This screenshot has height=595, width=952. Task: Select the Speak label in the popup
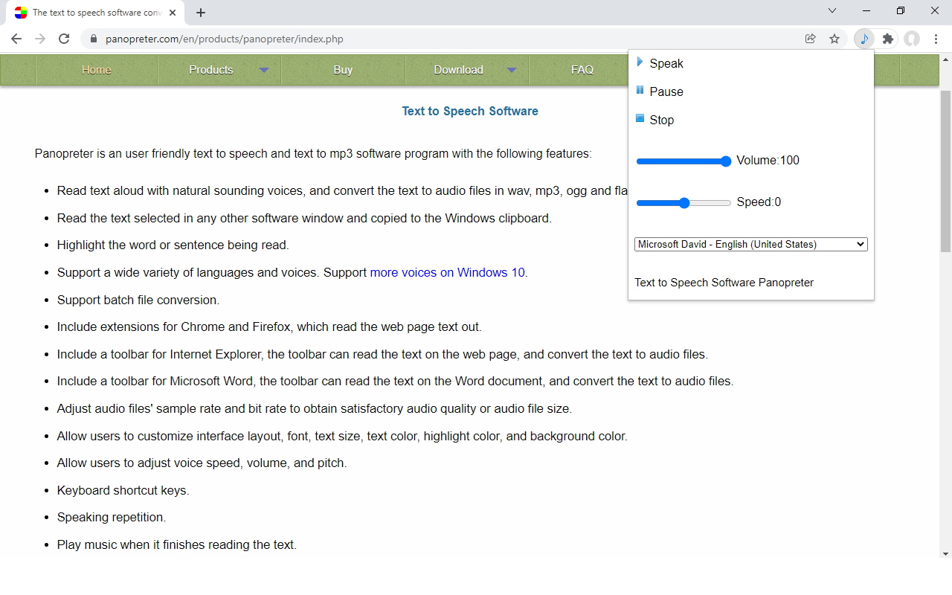[x=666, y=63]
